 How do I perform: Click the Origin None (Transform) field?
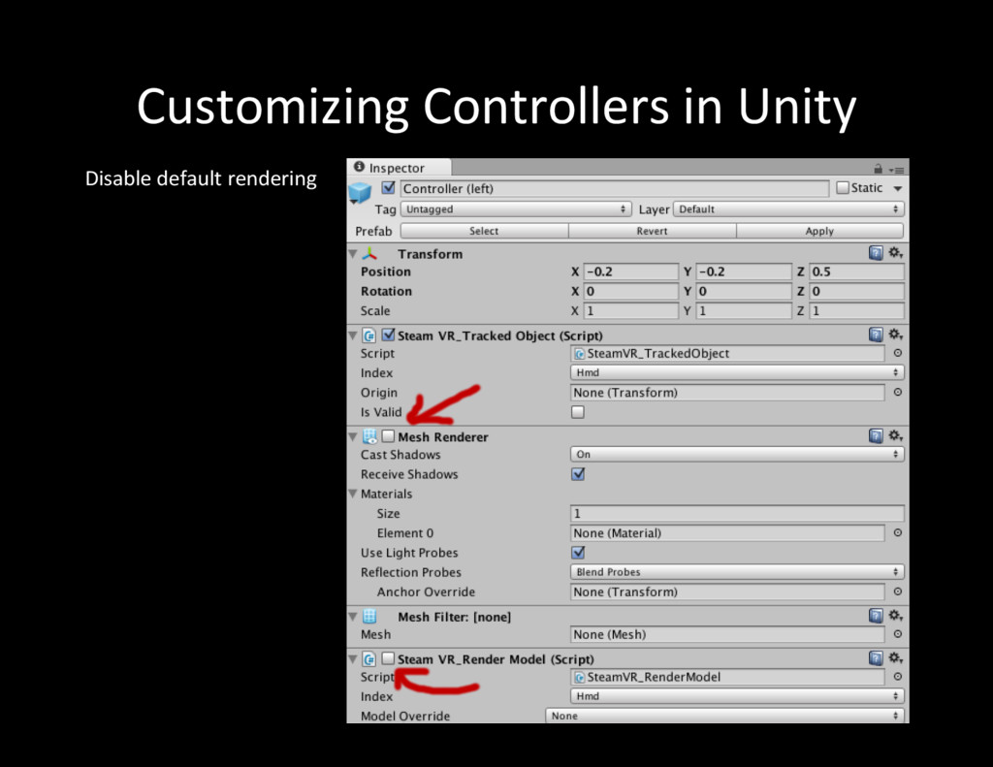point(727,393)
